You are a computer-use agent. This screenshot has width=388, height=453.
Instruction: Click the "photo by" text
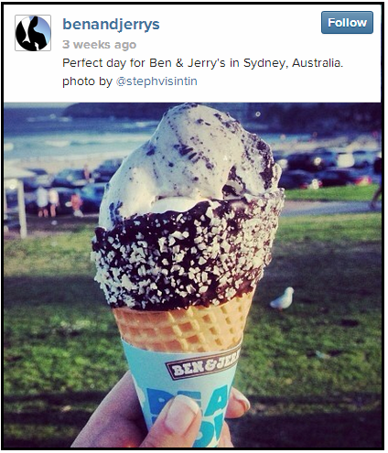[x=87, y=81]
